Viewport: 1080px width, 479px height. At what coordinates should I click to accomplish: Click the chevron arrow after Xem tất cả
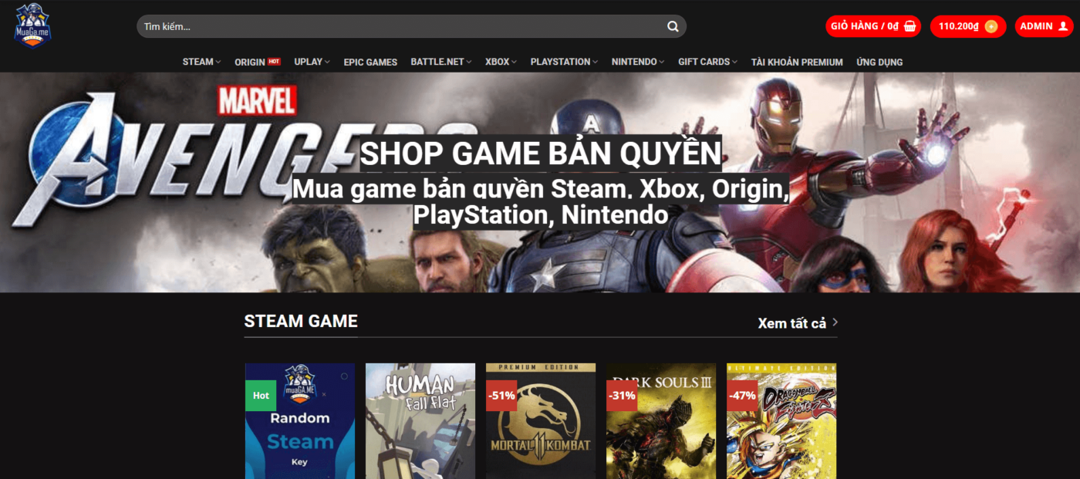837,323
